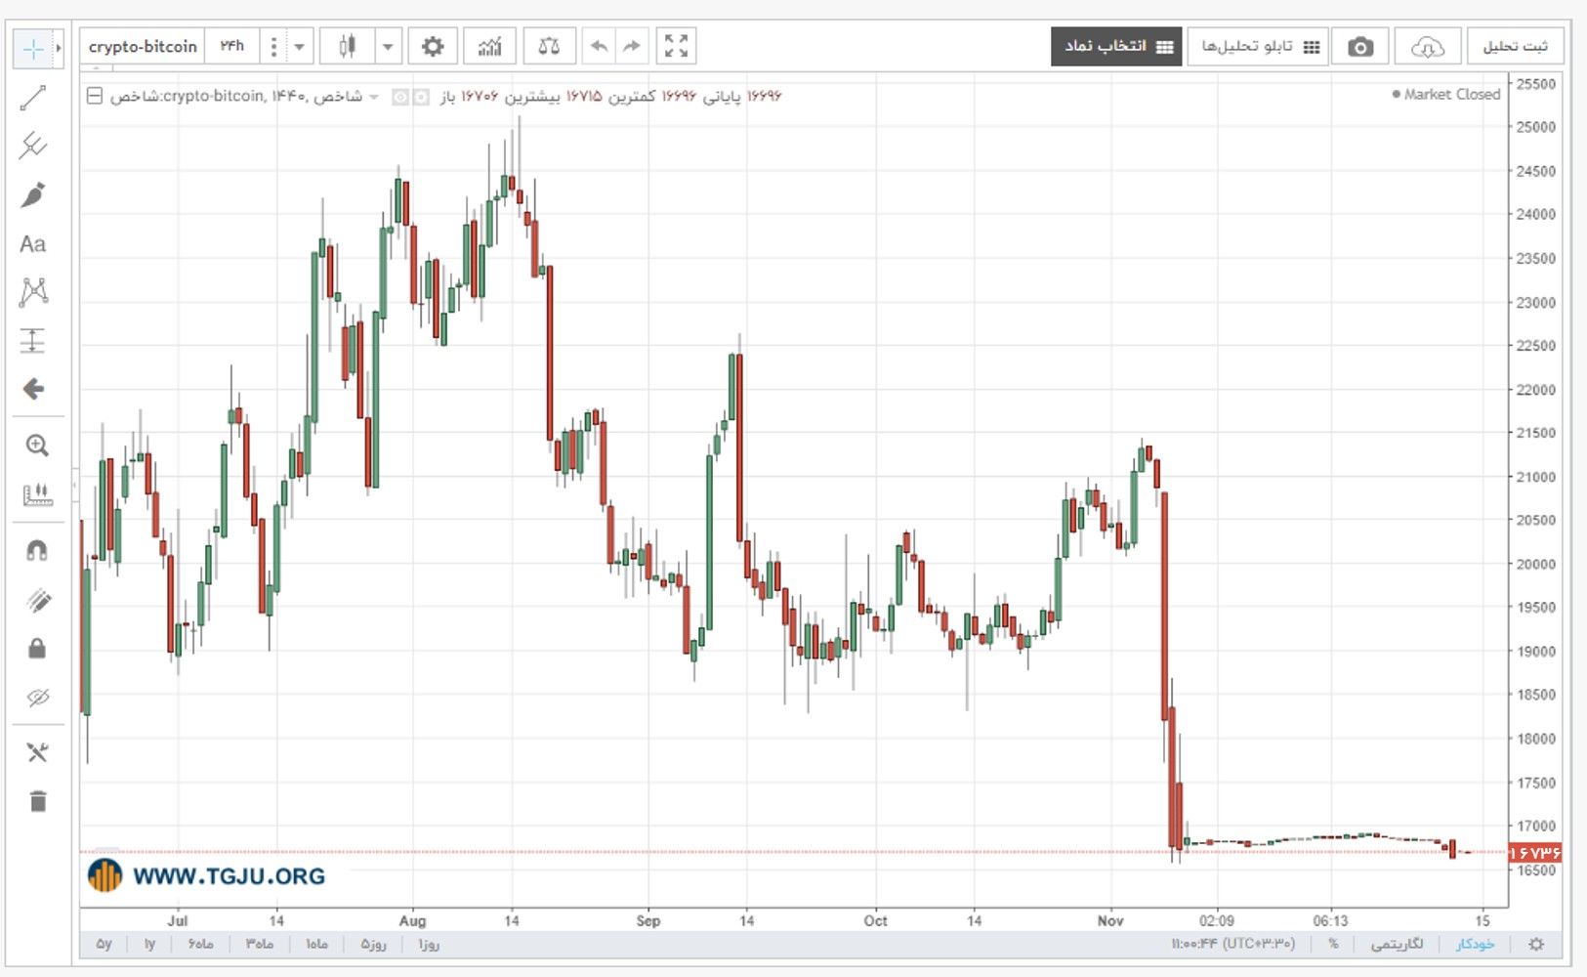Screen dimensions: 1587x977
Task: Toggle magnet mode on
Action: 37,551
